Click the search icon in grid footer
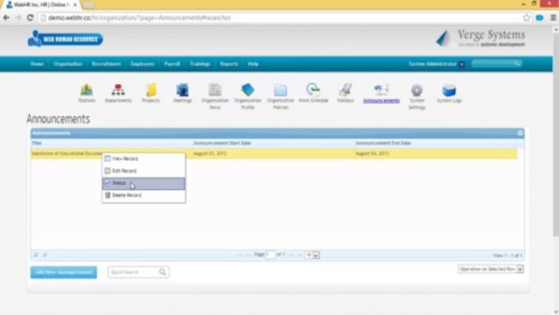The height and width of the screenshot is (315, 559). 36,255
